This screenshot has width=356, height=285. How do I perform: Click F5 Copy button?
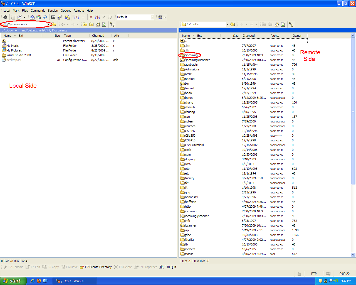(x=50, y=267)
